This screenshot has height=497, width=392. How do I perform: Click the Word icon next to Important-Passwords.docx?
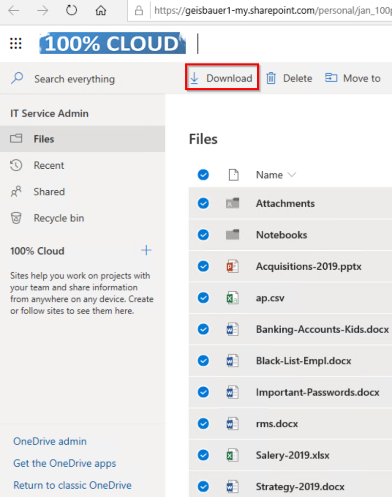coord(233,392)
